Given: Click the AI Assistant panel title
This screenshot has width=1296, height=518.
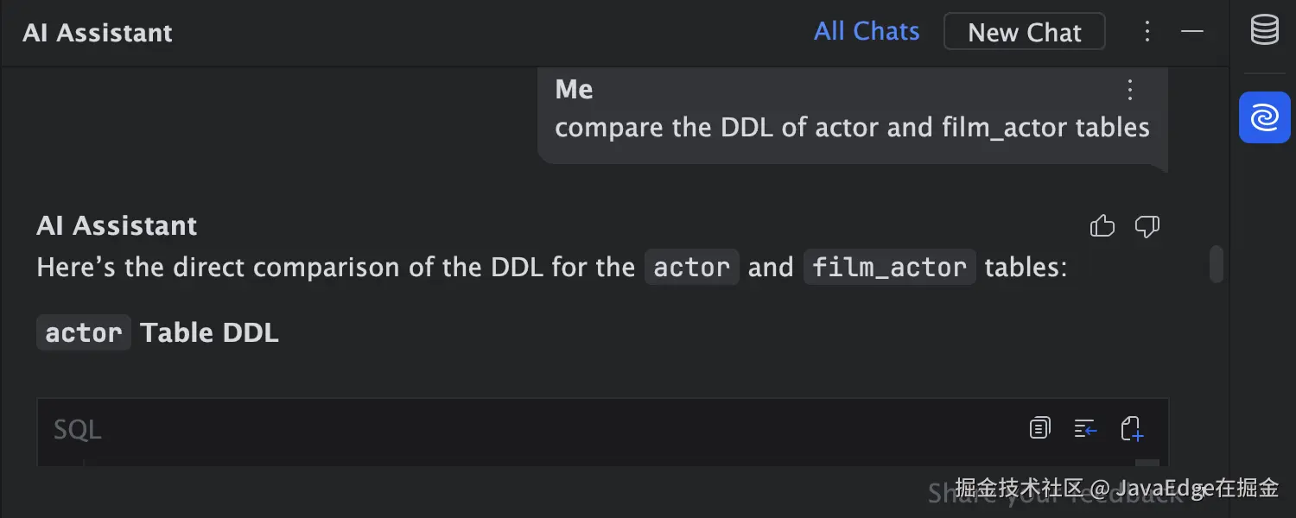Looking at the screenshot, I should click(x=98, y=33).
